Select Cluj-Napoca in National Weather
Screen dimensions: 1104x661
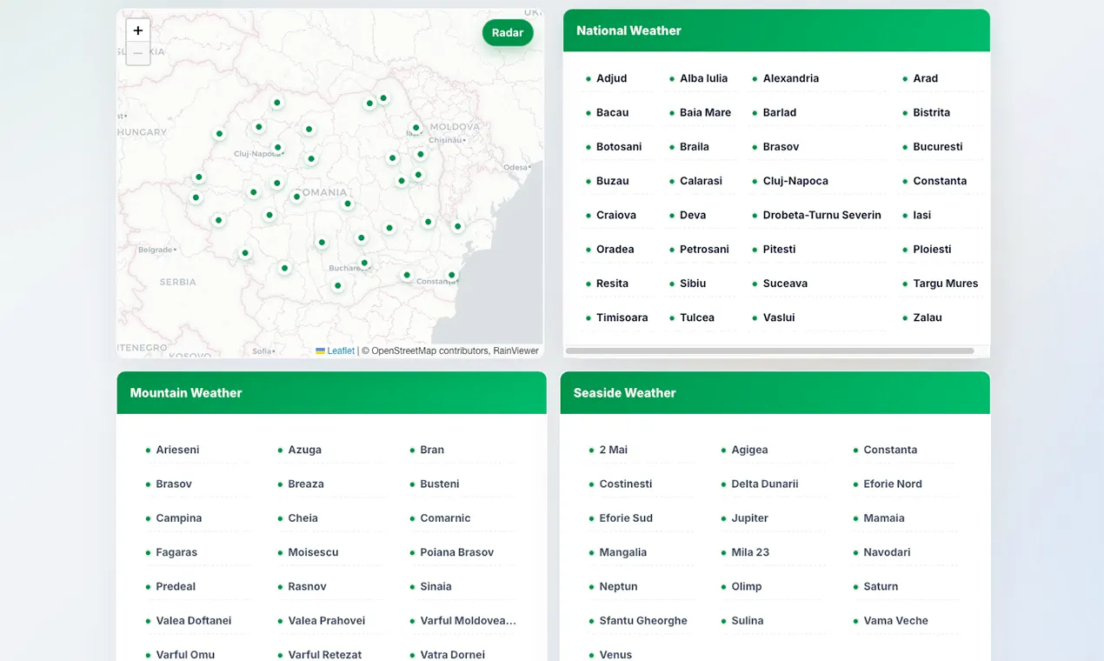[795, 181]
